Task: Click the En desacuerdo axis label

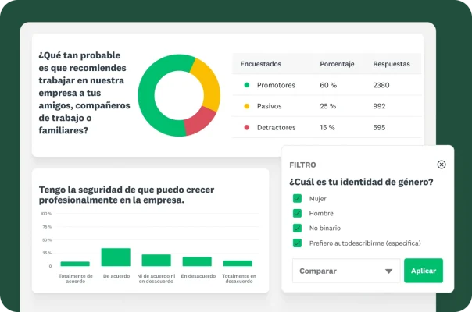Action: 198,276
